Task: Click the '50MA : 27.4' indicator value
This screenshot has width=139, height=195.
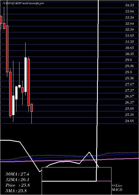Action: click(x=17, y=174)
